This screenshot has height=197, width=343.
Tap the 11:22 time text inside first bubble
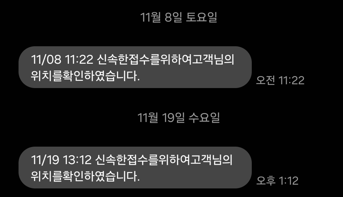point(80,59)
